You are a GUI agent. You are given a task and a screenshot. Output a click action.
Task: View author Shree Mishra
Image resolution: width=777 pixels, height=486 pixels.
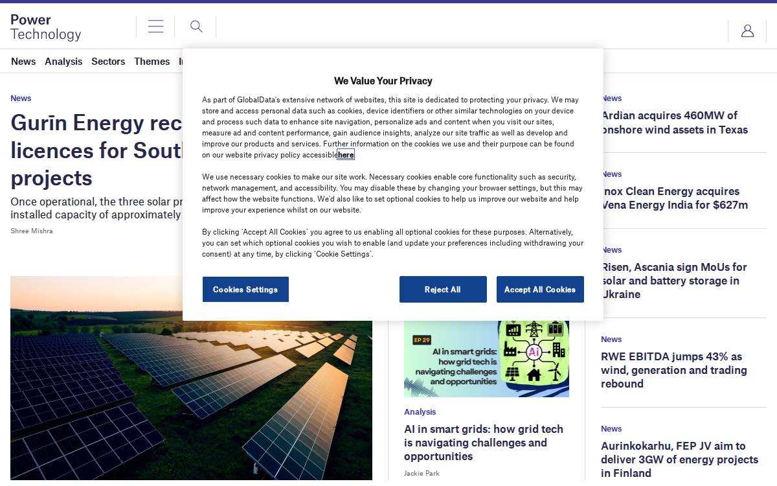click(32, 231)
